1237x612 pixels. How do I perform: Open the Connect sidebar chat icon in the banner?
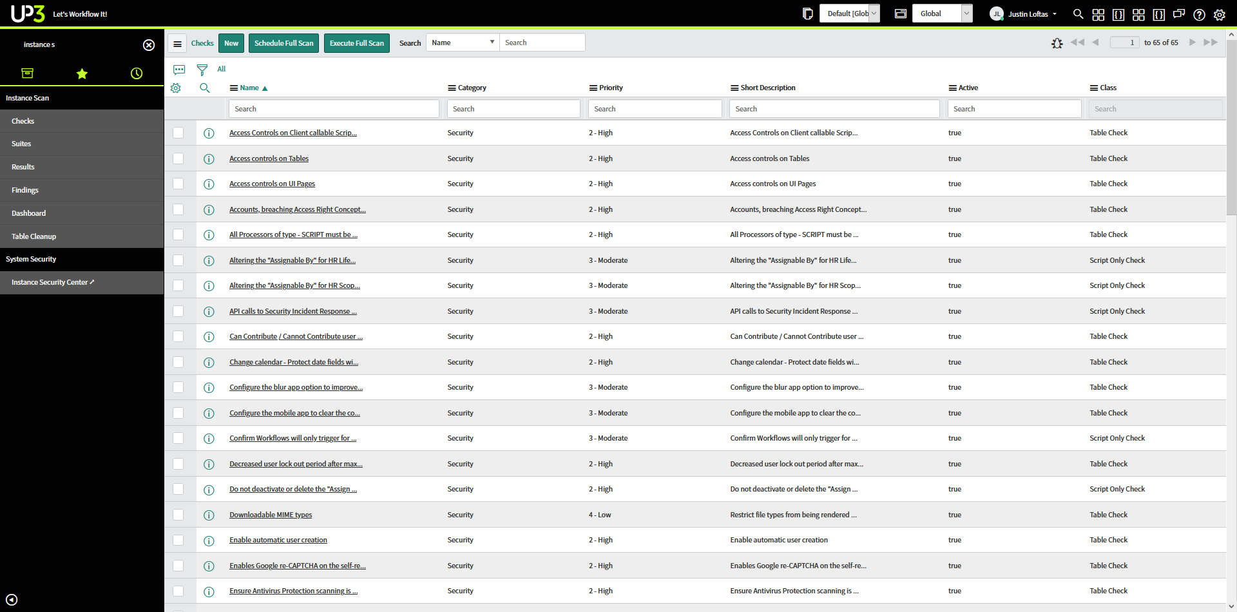[x=1179, y=14]
